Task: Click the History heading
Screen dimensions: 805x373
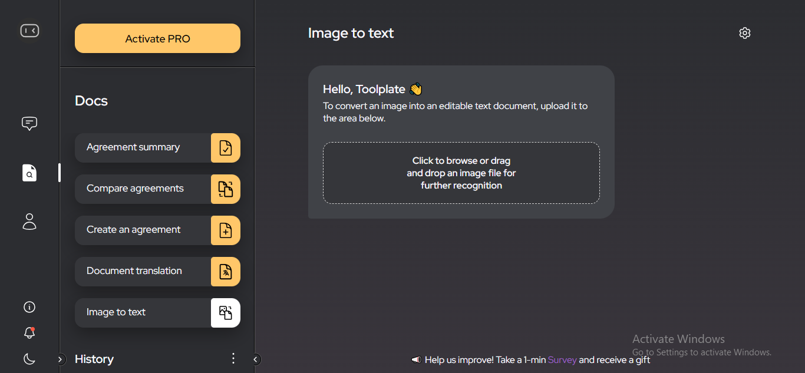Action: 94,359
